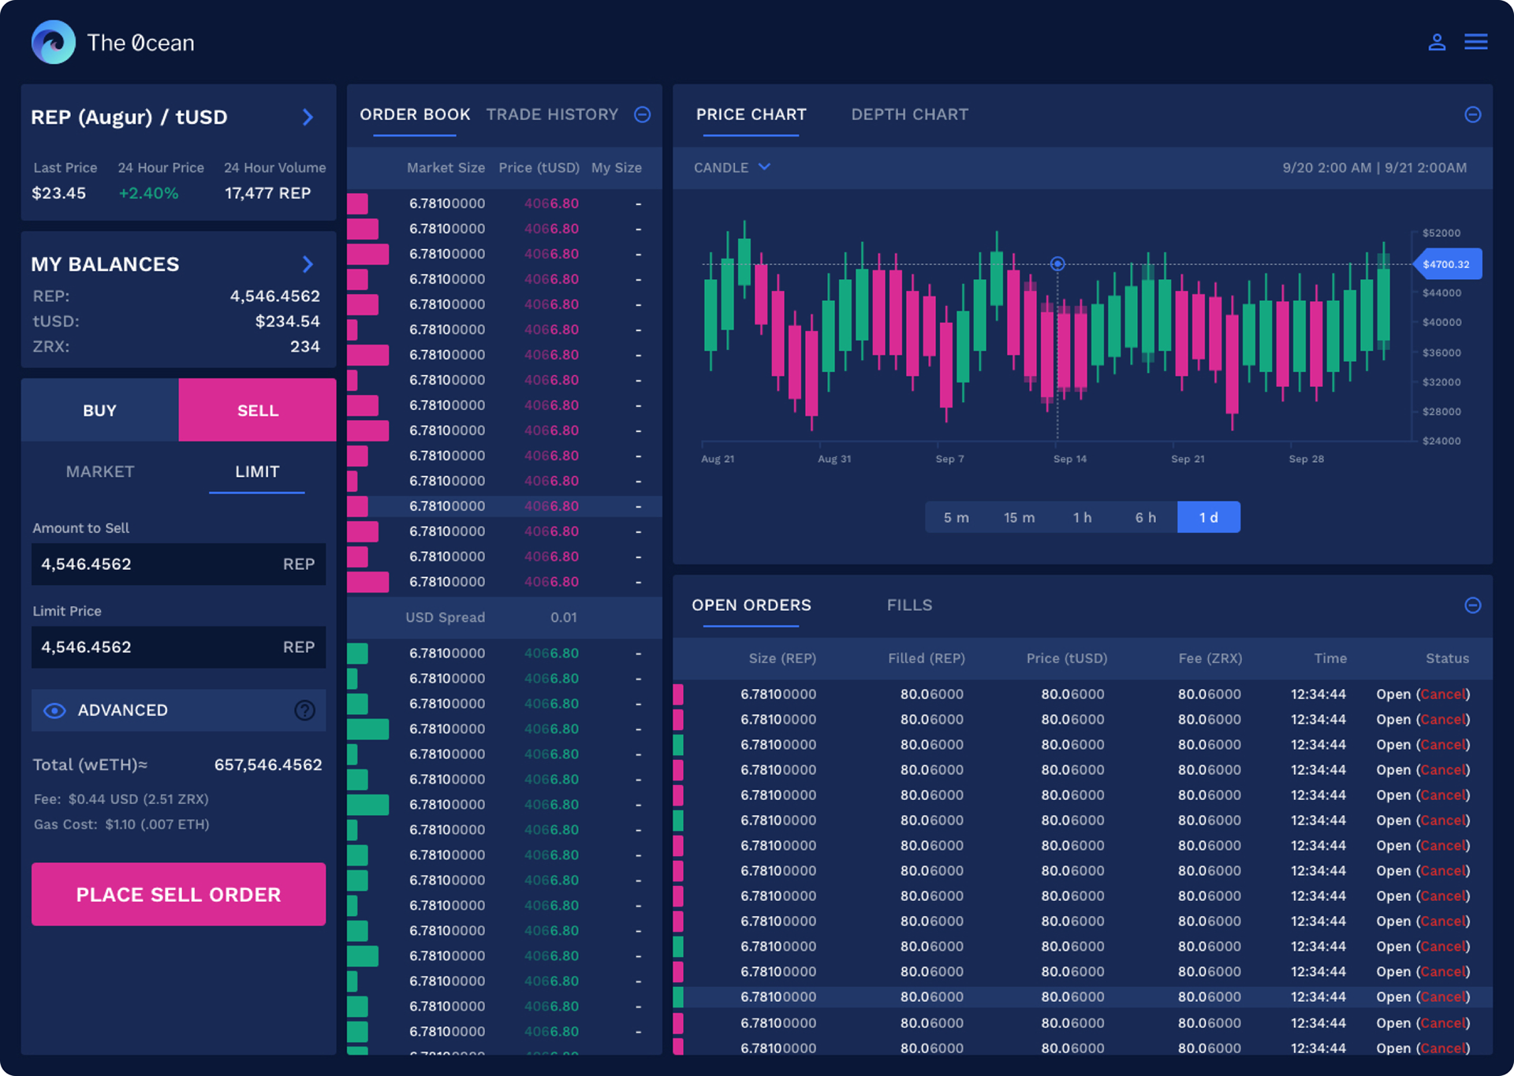Viewport: 1514px width, 1076px height.
Task: Switch to the BUY side
Action: 99,410
